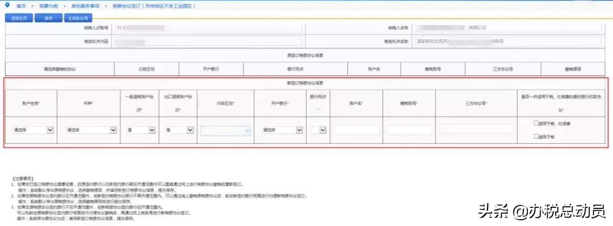
Task: Open the 币种 dropdown
Action: pyautogui.click(x=91, y=130)
